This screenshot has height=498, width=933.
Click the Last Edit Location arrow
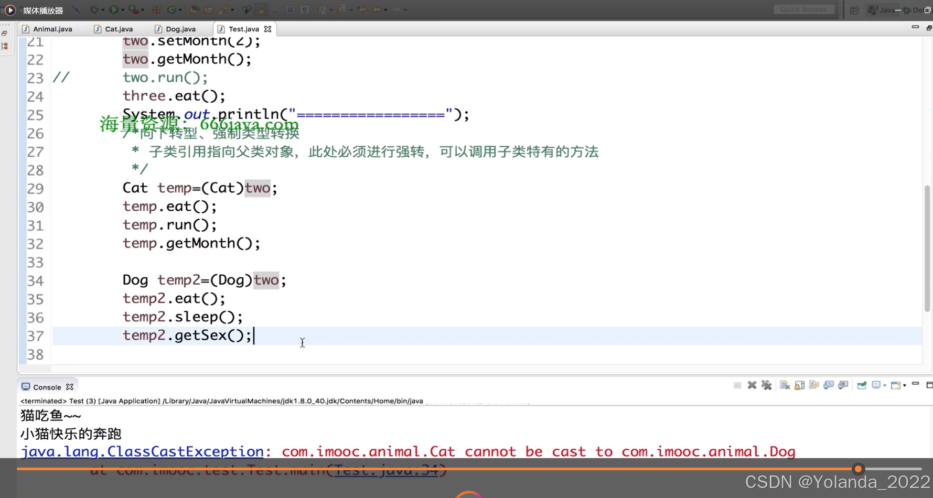click(x=362, y=9)
